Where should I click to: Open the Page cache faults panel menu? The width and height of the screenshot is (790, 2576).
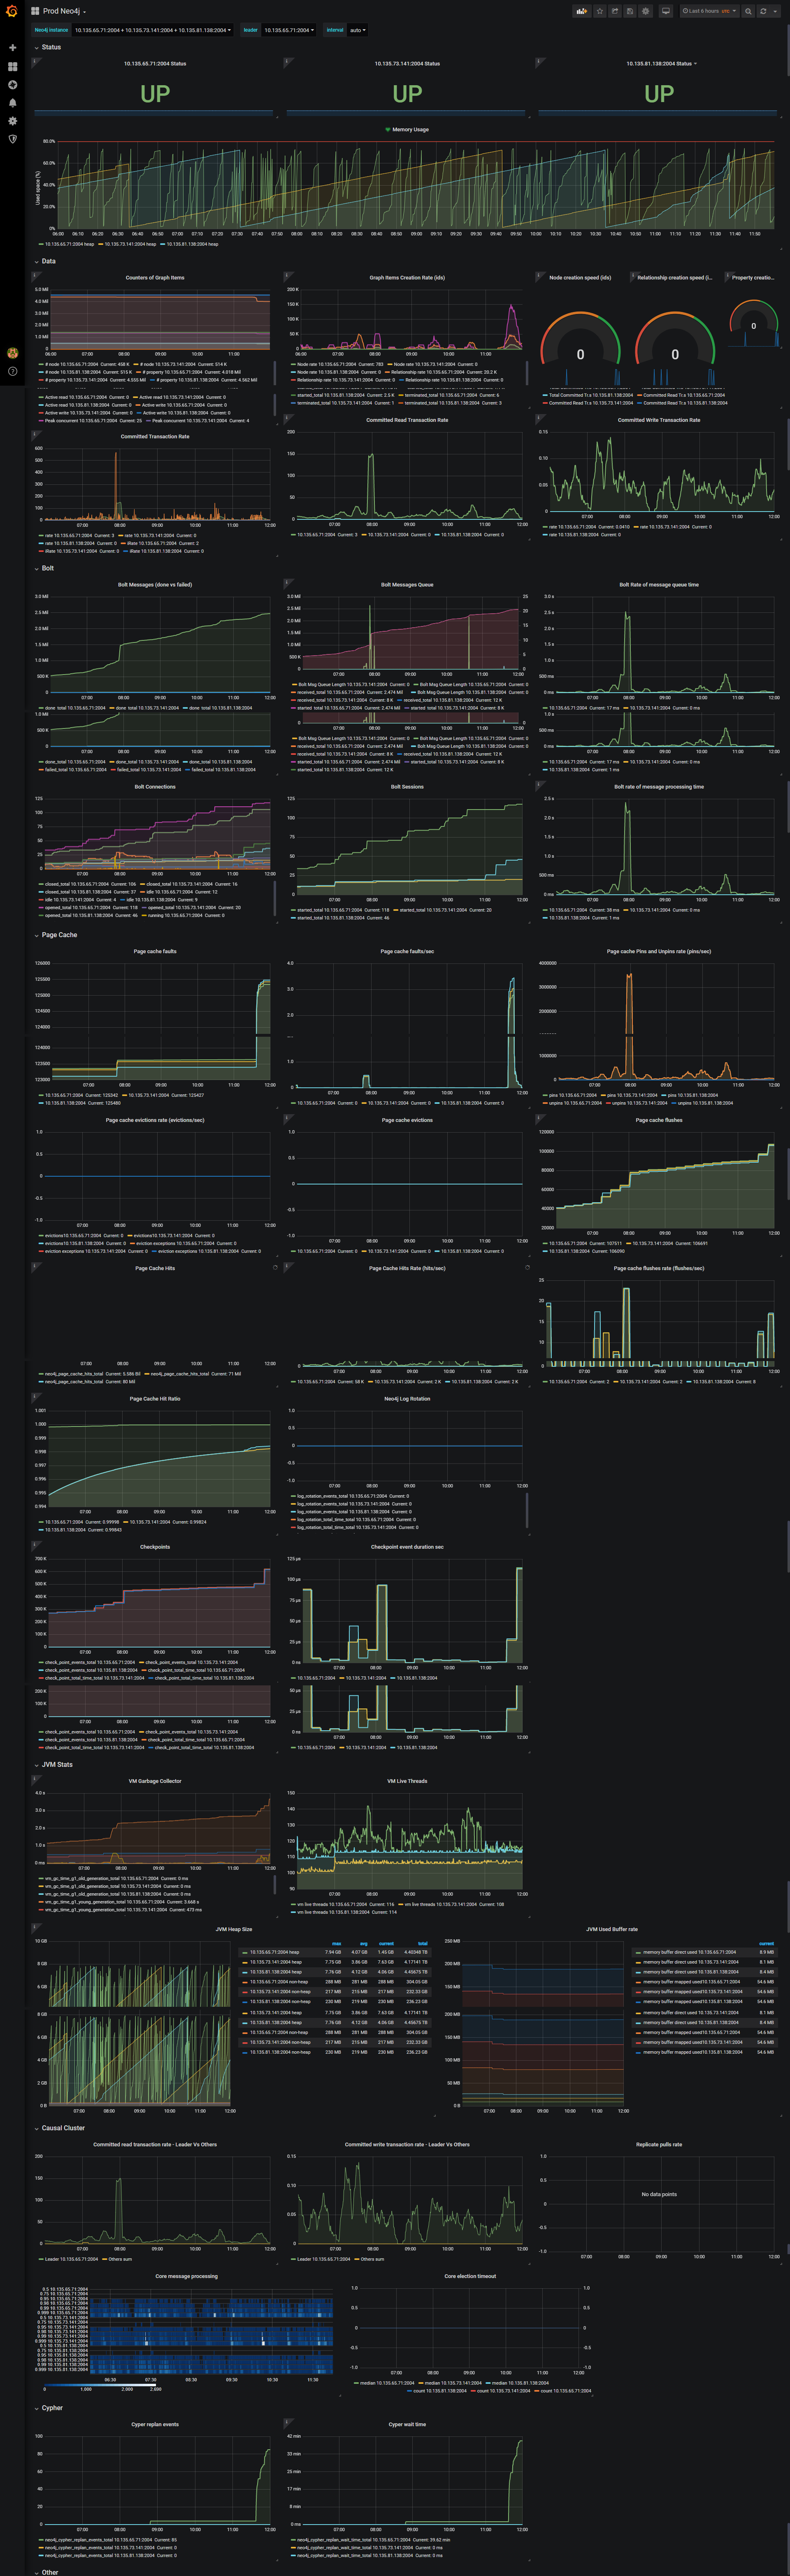pos(155,951)
